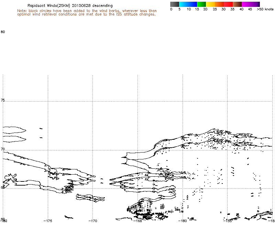Click the longitude label '-165'
This screenshot has height=241, width=275.
click(138, 221)
